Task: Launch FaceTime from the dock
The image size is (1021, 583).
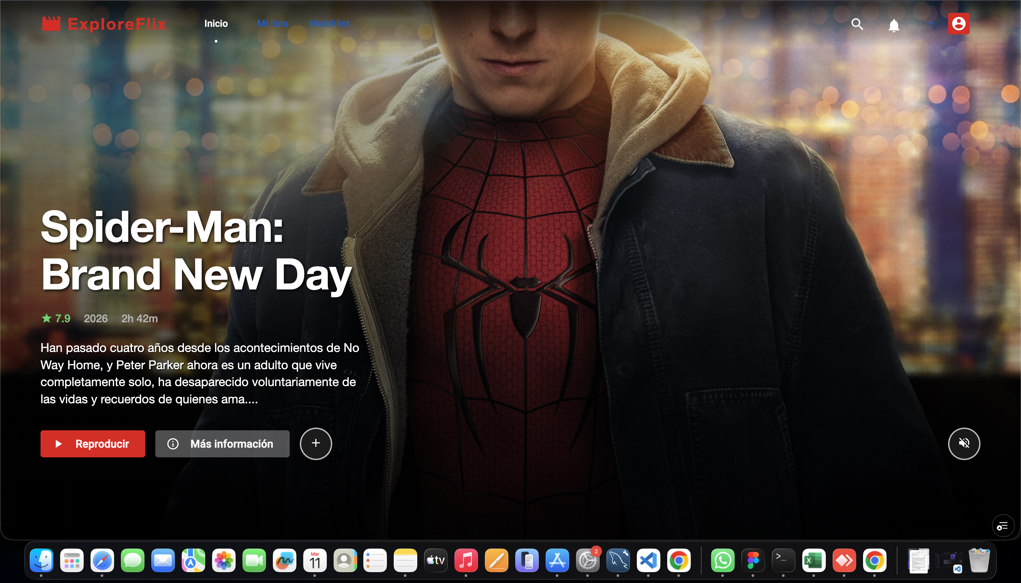Action: pyautogui.click(x=254, y=560)
